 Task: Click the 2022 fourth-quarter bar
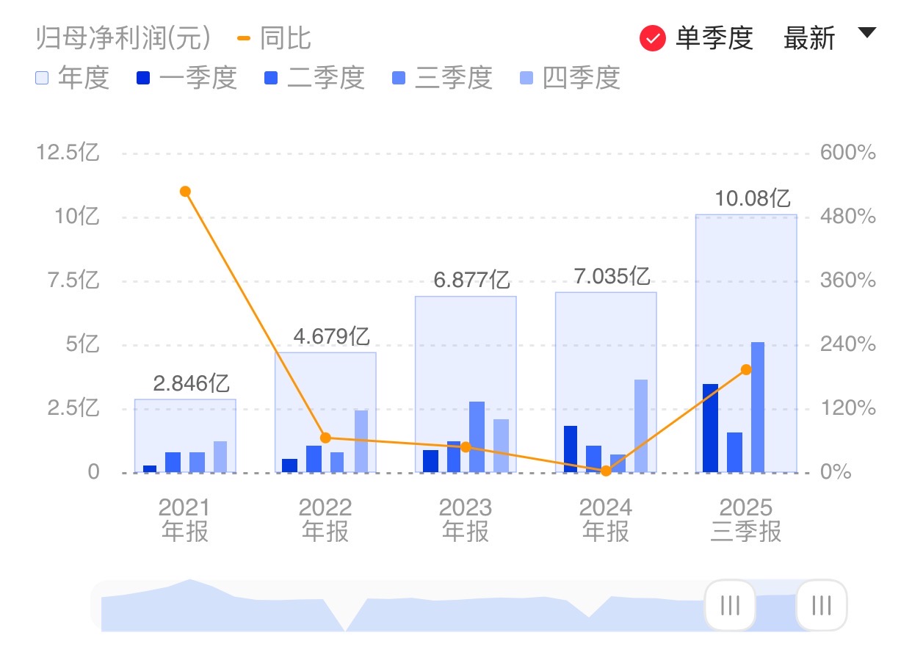pyautogui.click(x=361, y=441)
